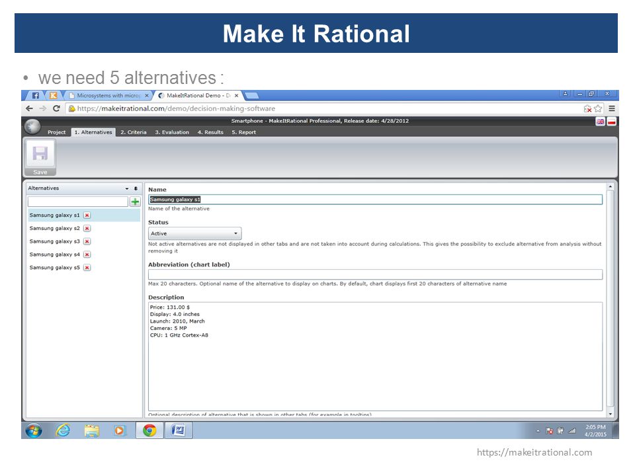Open Chrome menu hamburger icon
The width and height of the screenshot is (635, 476).
click(612, 108)
